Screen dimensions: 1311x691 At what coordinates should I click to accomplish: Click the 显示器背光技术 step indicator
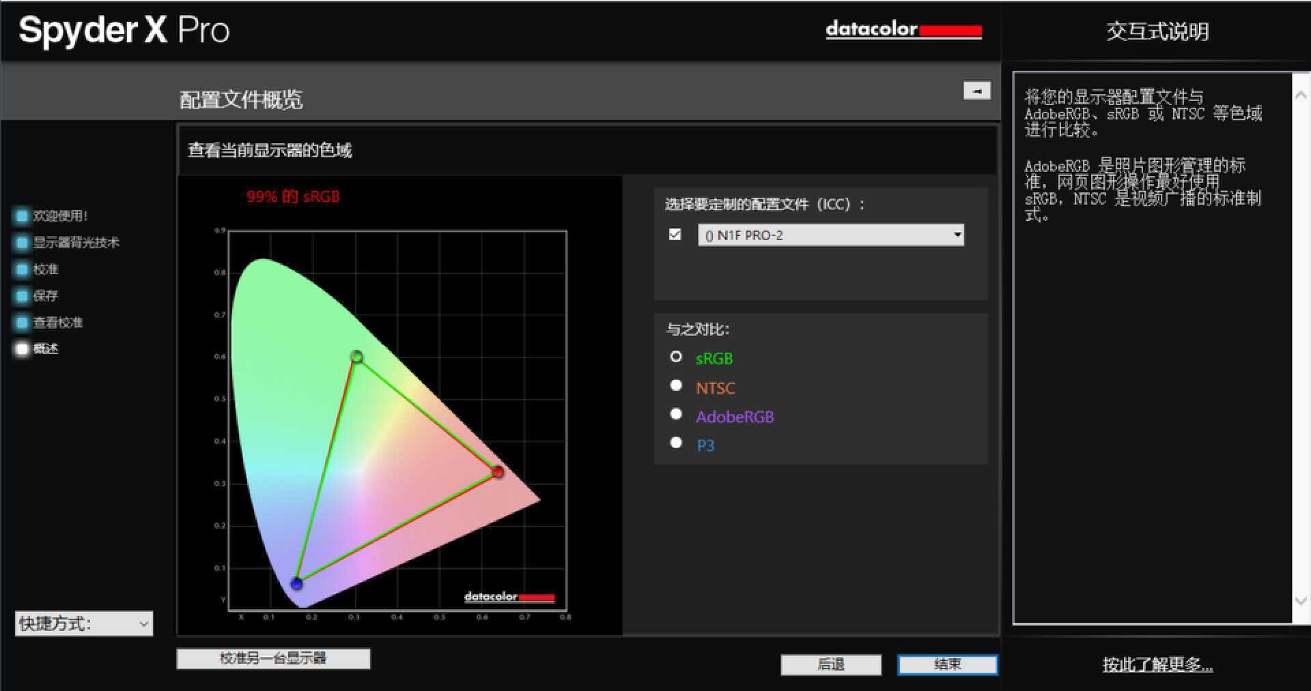pos(22,243)
